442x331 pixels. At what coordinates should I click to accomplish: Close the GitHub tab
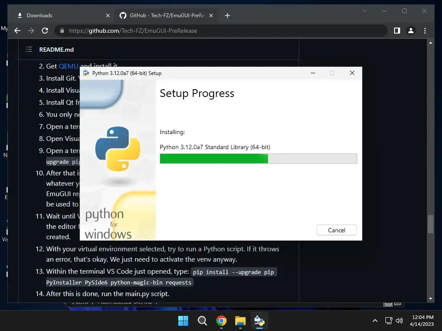click(211, 16)
